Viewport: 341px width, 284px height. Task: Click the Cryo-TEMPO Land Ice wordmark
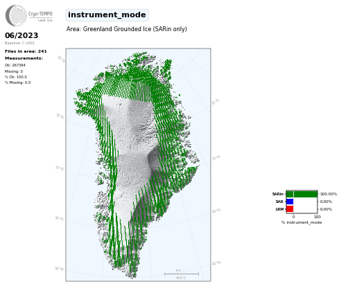pos(40,17)
